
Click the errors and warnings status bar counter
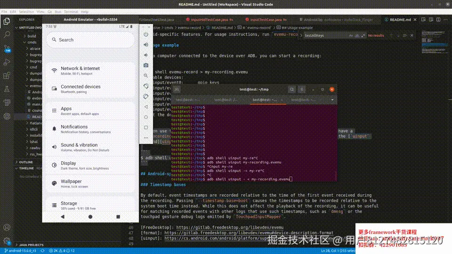click(x=62, y=251)
